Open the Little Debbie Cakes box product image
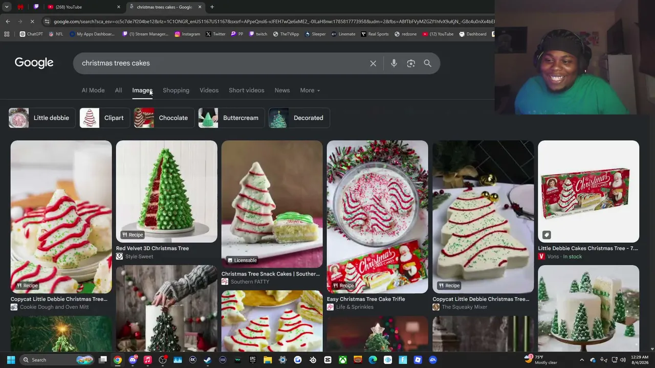 click(x=588, y=192)
